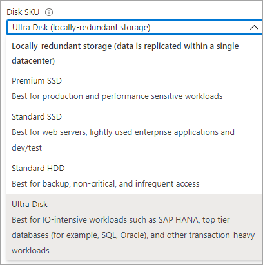The width and height of the screenshot is (263, 265).
Task: Select the highlighted Ultra Disk option
Action: click(x=135, y=227)
